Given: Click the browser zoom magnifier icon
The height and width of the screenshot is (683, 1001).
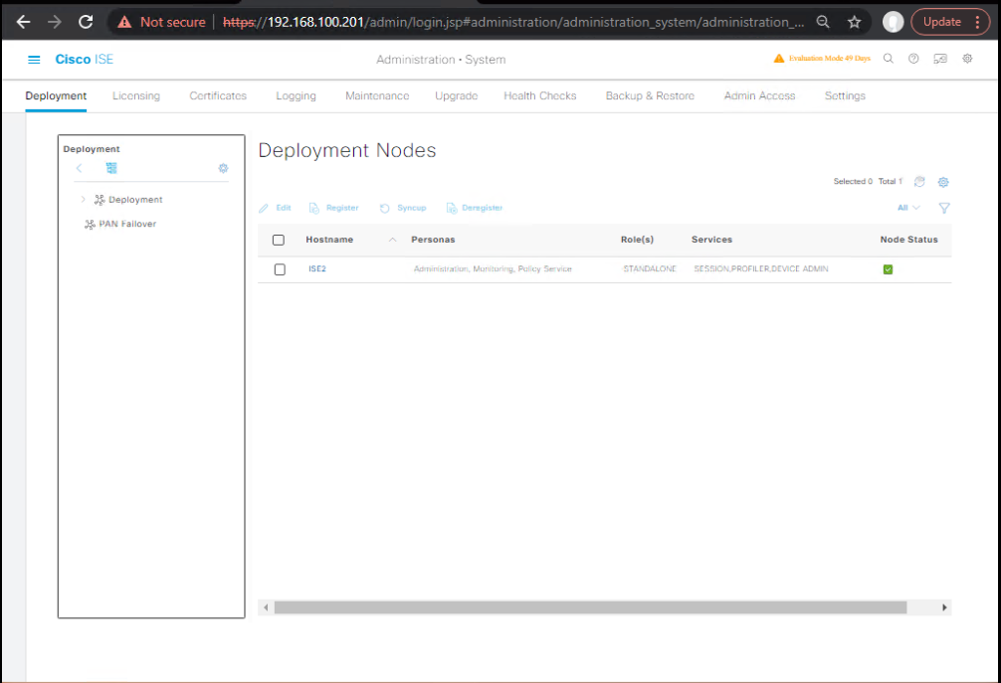Looking at the screenshot, I should click(823, 22).
